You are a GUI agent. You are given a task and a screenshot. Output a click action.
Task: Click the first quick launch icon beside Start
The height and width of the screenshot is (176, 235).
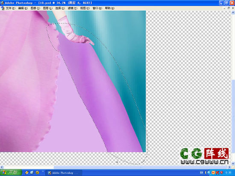point(27,173)
